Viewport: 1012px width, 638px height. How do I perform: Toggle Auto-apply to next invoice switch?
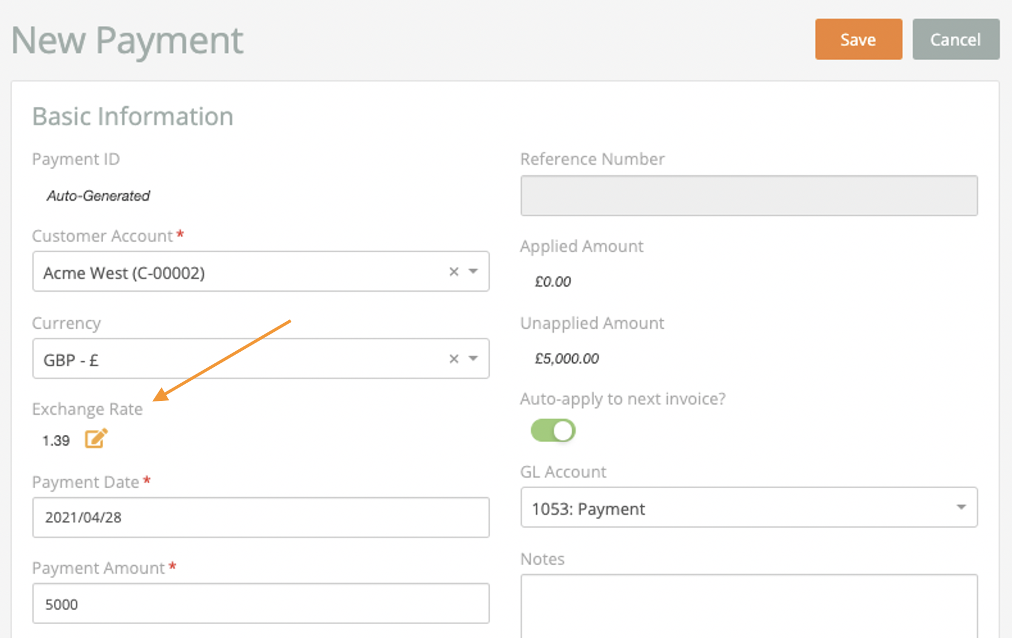coord(553,431)
